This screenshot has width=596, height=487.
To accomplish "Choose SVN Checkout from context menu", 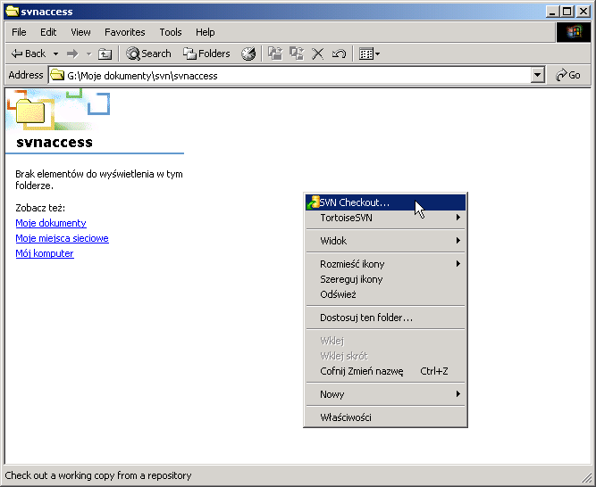I will (x=385, y=202).
